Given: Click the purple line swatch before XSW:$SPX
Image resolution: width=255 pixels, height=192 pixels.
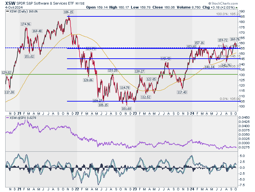Looking at the screenshot, I should tap(8, 118).
